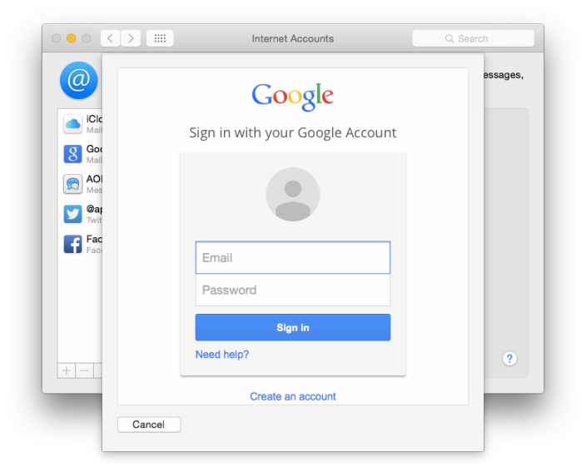Go forward with the right chevron button
This screenshot has height=467, width=586.
click(x=131, y=38)
